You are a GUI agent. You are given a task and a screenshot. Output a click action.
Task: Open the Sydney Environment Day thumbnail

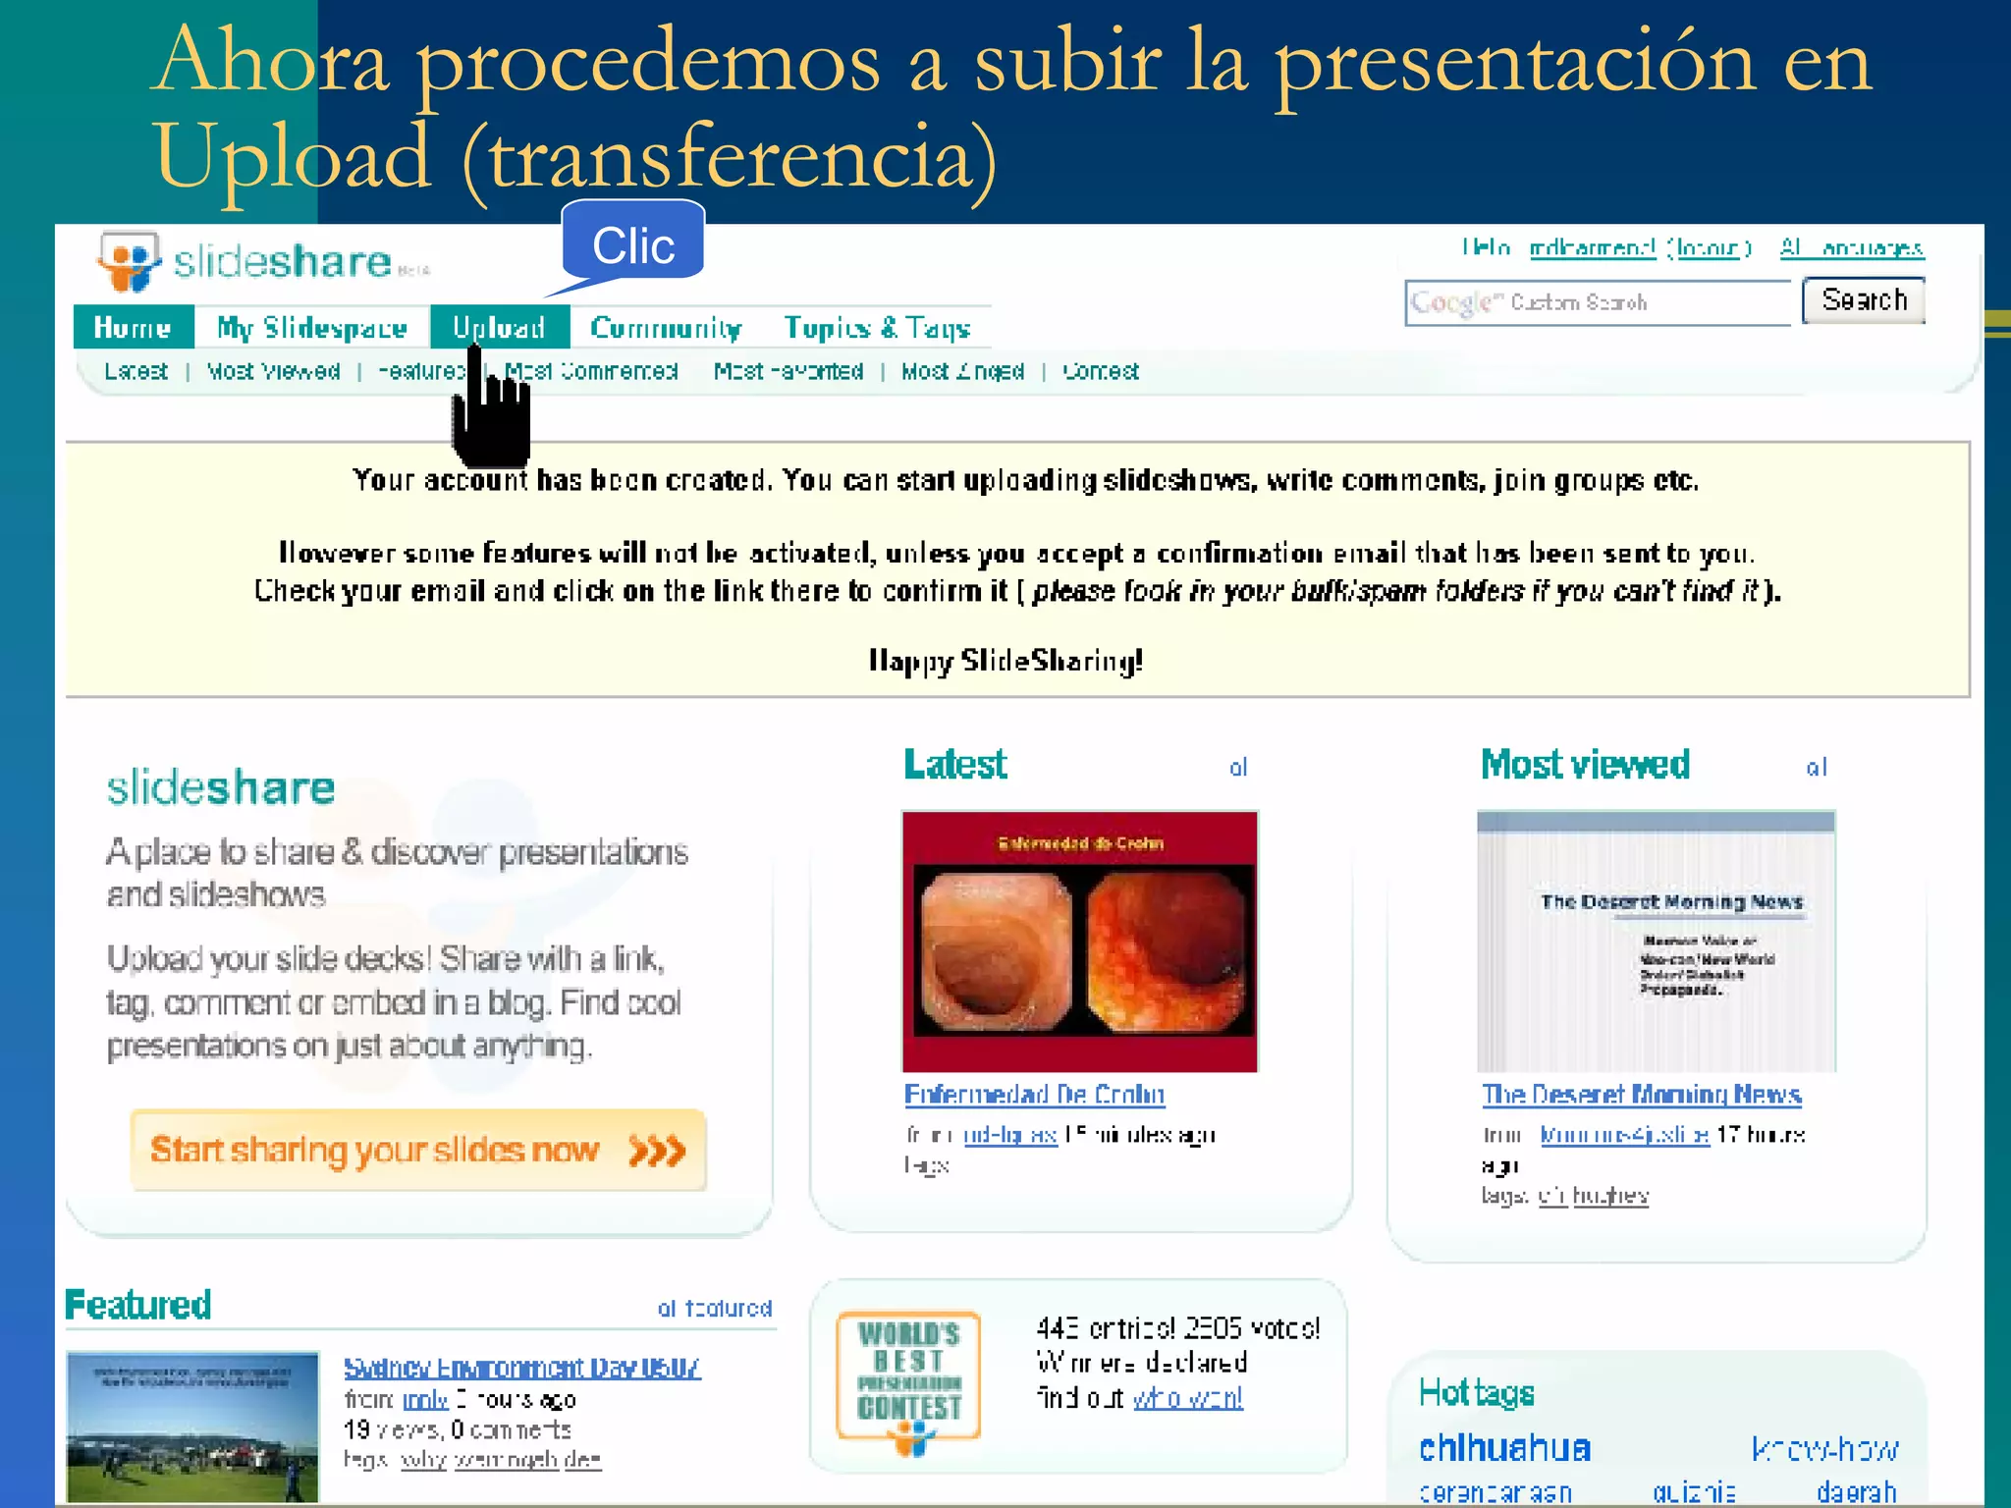pyautogui.click(x=192, y=1426)
